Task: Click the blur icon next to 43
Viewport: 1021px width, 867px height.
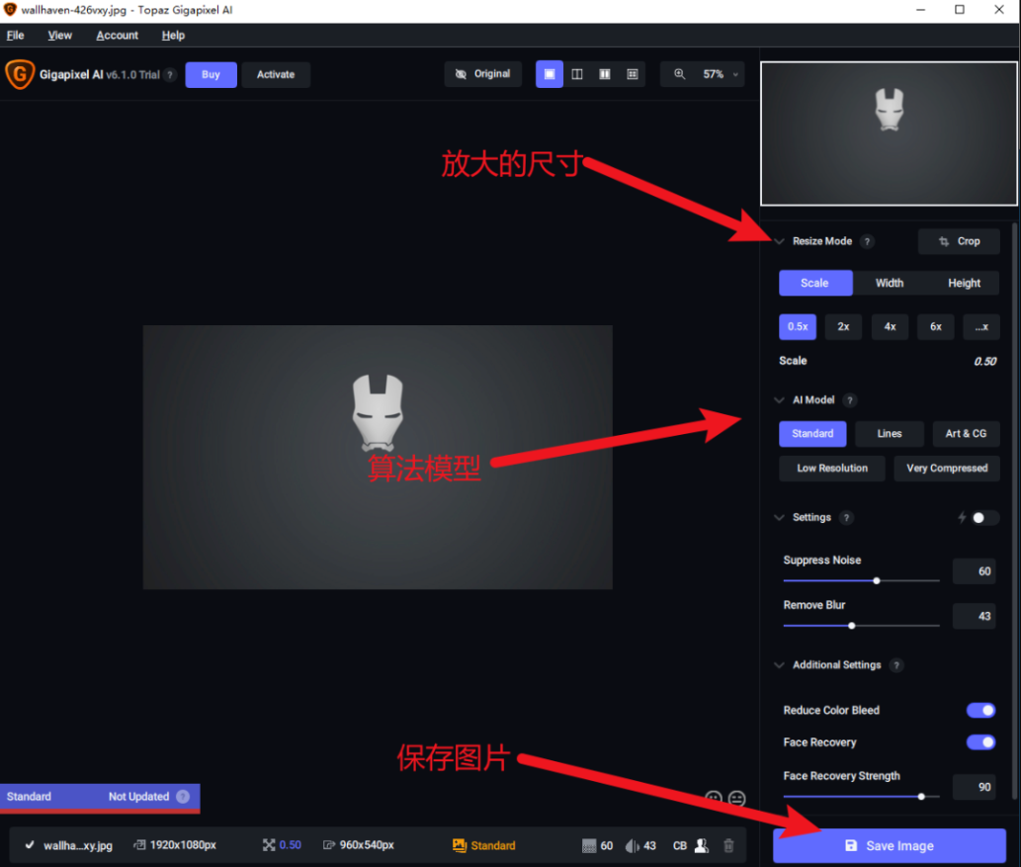Action: [632, 845]
